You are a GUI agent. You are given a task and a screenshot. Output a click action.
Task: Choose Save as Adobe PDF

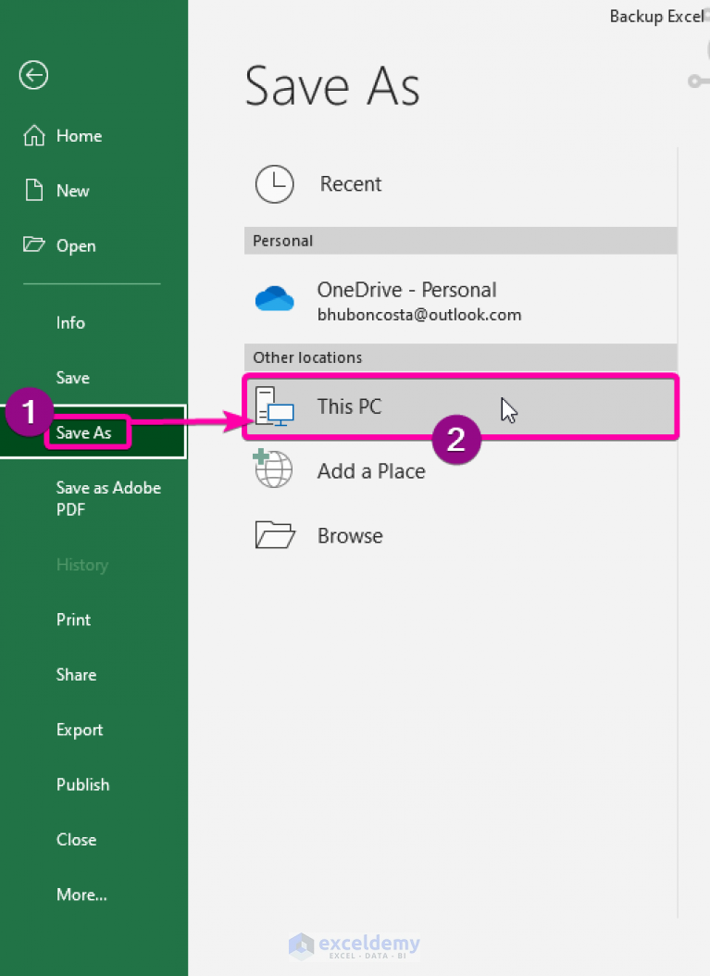pos(108,498)
